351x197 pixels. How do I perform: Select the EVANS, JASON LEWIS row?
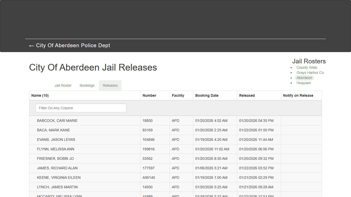point(56,140)
